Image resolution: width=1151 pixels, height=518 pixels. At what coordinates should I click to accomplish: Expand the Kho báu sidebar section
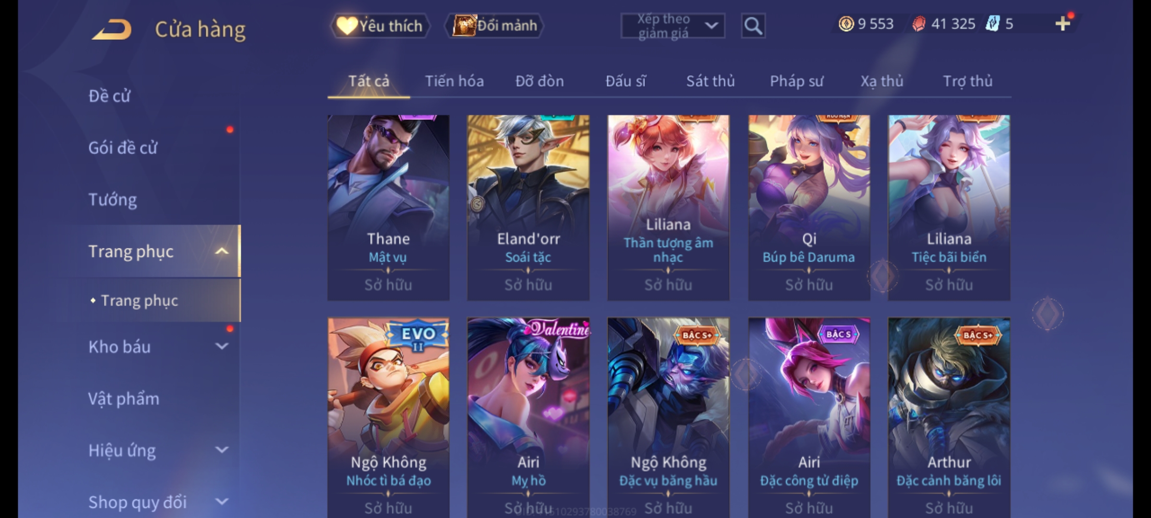(x=222, y=346)
